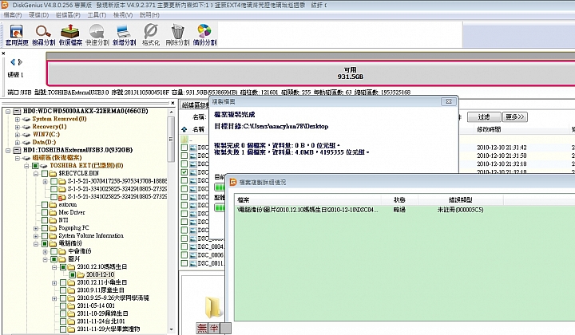Close the disk map panel with X
This screenshot has width=575, height=335.
pos(3,53)
